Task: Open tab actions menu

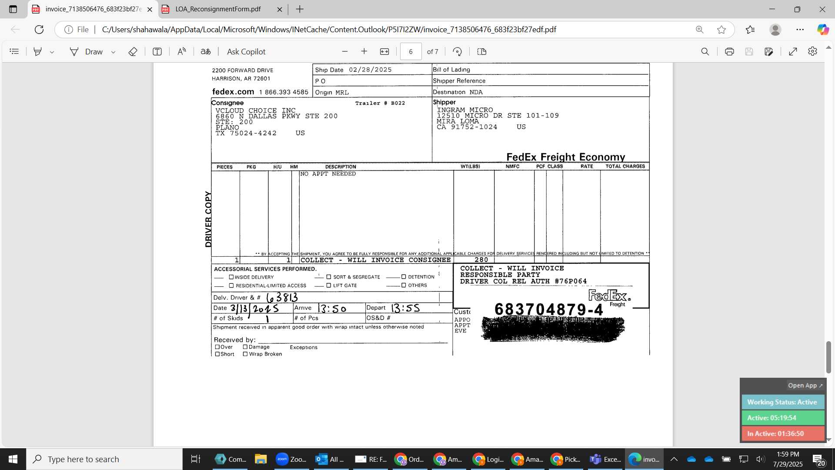Action: pyautogui.click(x=13, y=9)
